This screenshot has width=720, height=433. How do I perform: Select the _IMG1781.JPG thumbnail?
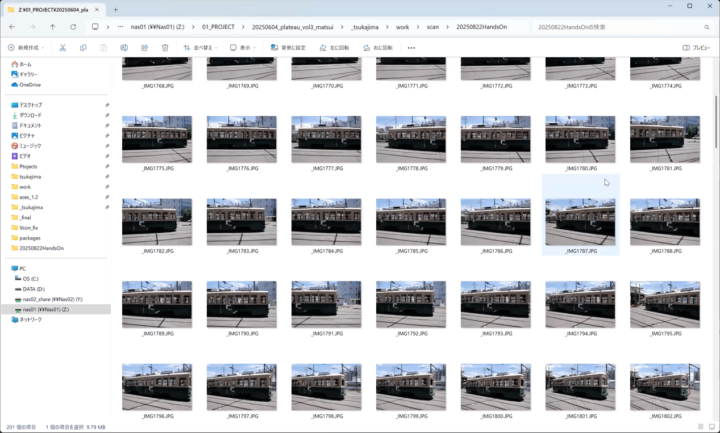click(x=664, y=140)
